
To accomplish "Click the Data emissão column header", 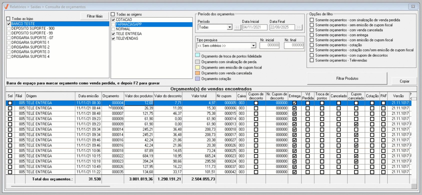I will tap(88, 96).
